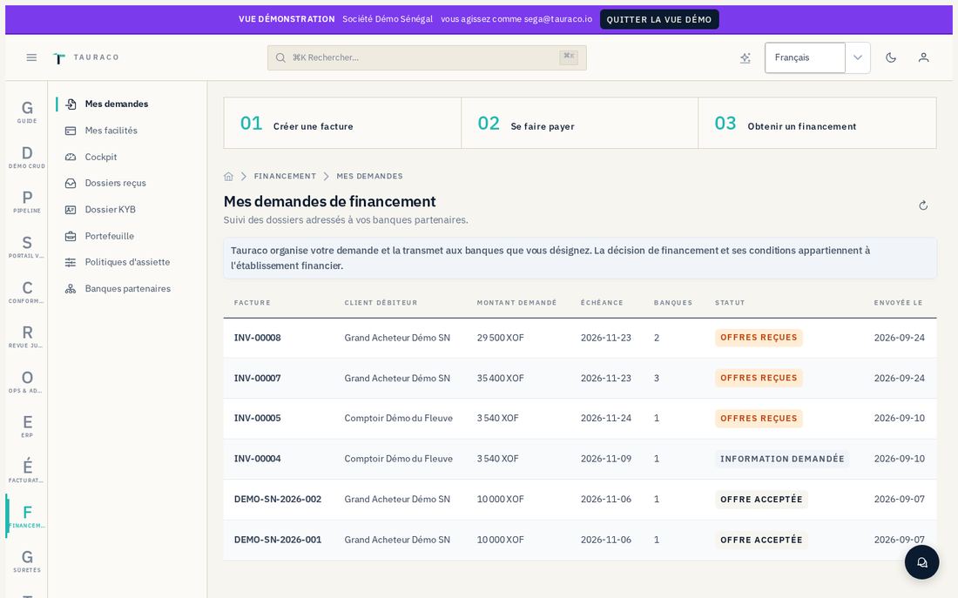958x598 pixels.
Task: Open invoice INV-00007
Action: pos(257,378)
